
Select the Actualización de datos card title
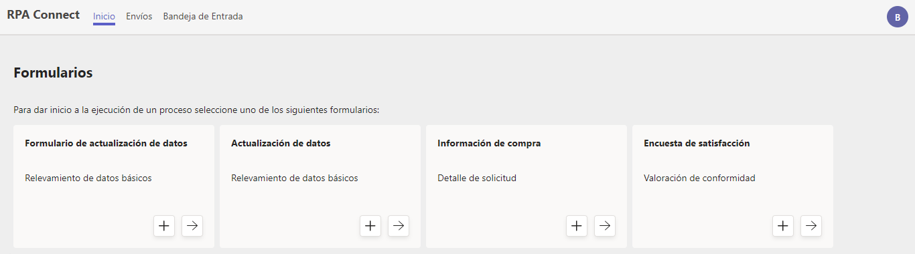tap(281, 143)
